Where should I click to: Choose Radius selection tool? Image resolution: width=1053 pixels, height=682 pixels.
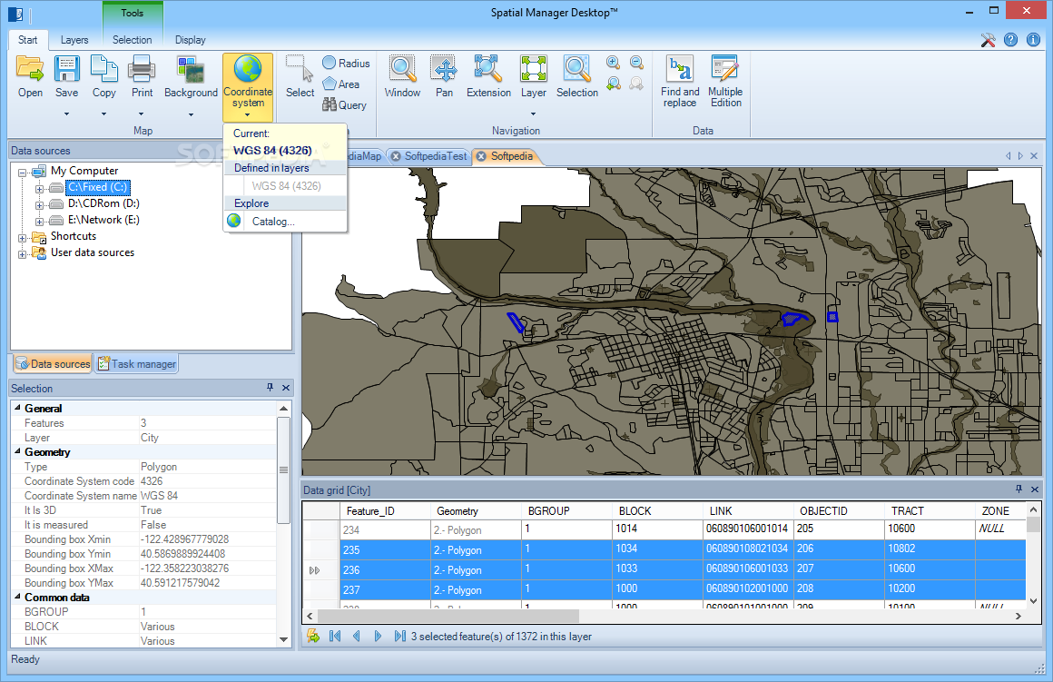[346, 64]
